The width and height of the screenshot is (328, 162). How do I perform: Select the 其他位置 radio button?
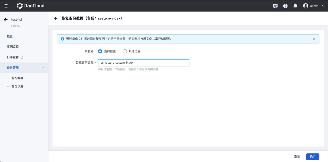[x=125, y=51]
